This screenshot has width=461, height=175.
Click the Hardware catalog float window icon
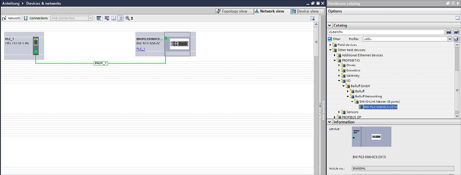tap(448, 3)
